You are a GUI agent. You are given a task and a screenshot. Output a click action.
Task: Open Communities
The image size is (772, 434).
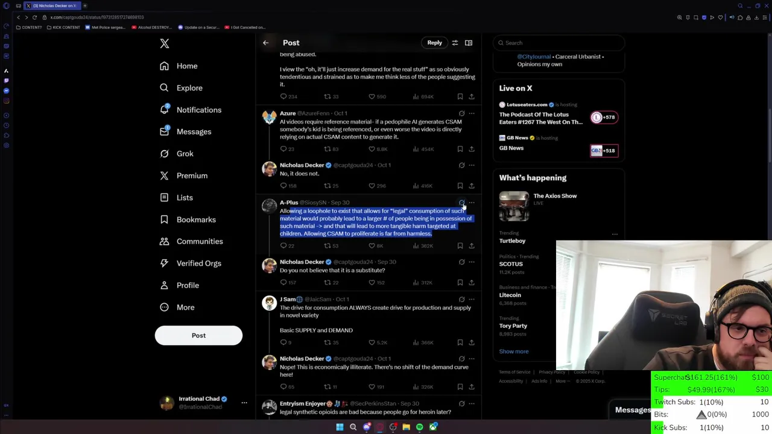pyautogui.click(x=191, y=241)
